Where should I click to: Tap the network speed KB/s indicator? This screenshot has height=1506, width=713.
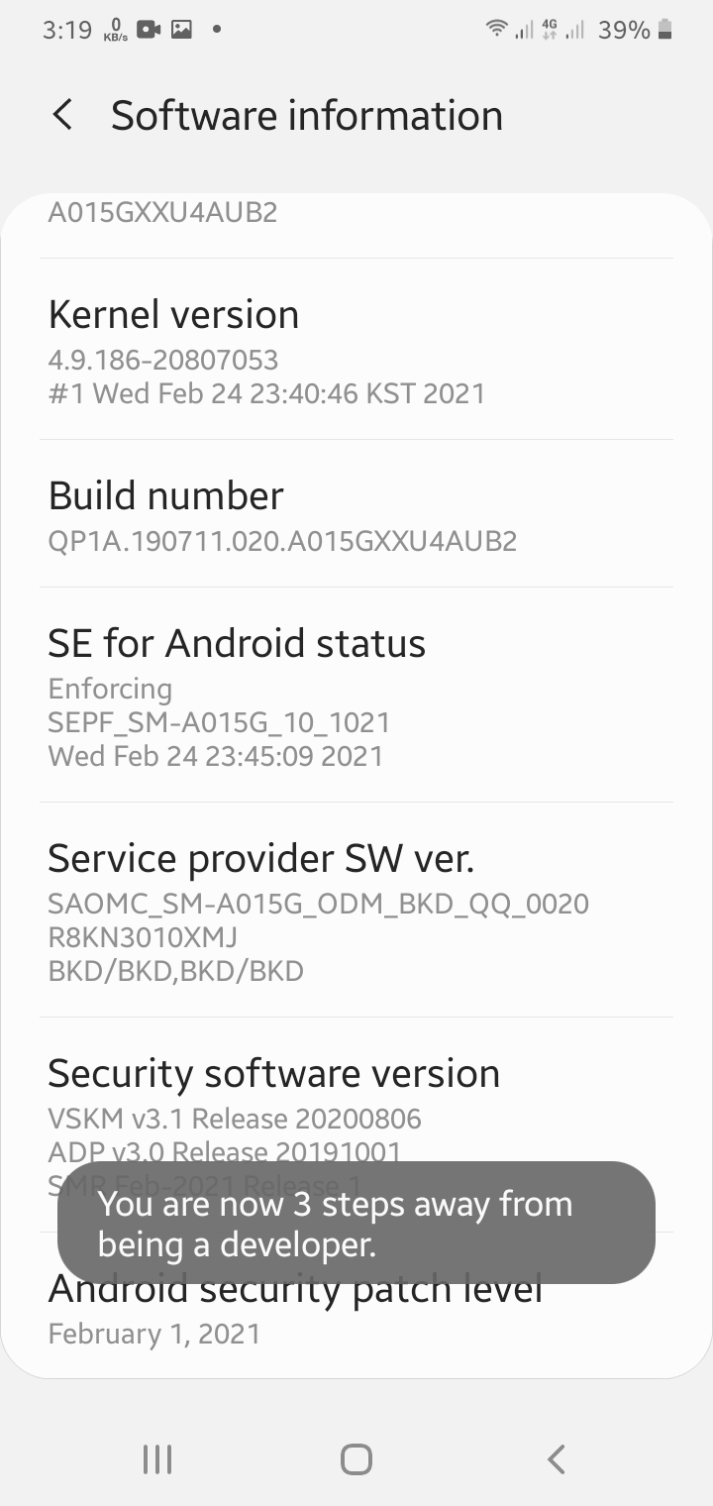point(116,30)
